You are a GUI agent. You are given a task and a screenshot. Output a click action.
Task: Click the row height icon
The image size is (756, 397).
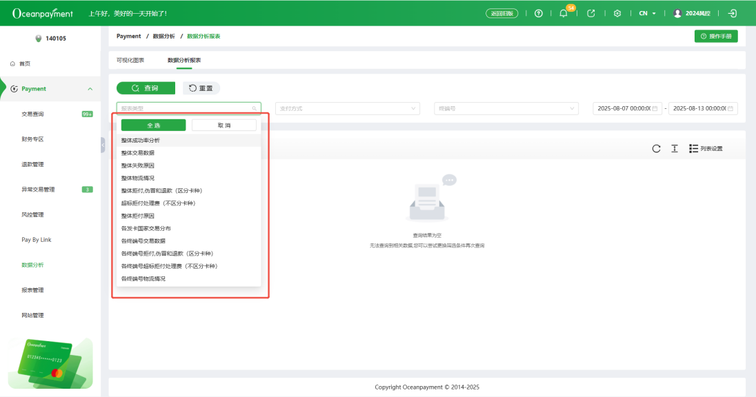pos(675,148)
